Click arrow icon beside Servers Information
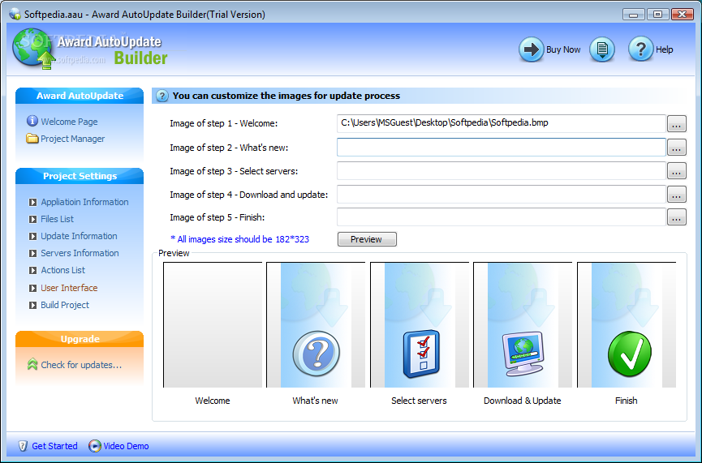This screenshot has height=463, width=702. [32, 253]
